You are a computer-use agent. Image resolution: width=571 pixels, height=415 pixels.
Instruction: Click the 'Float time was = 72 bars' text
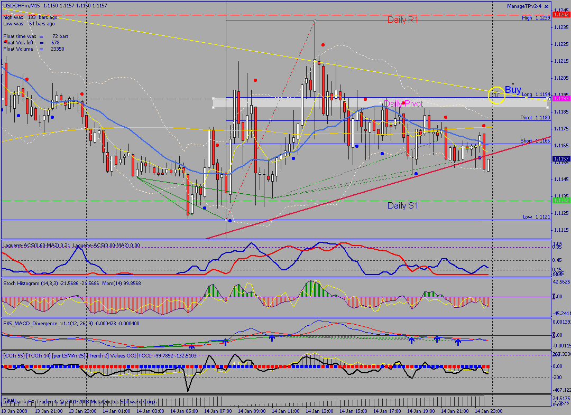(36, 36)
